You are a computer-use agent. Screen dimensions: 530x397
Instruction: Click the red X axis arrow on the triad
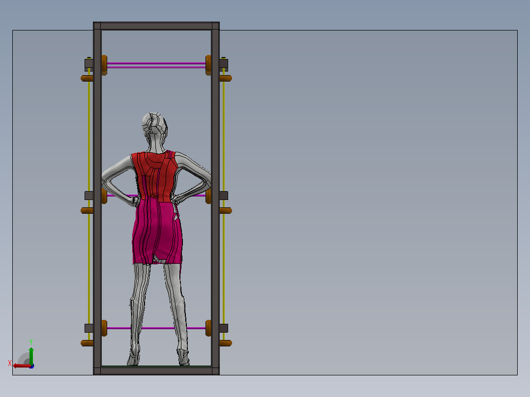[x=21, y=366]
